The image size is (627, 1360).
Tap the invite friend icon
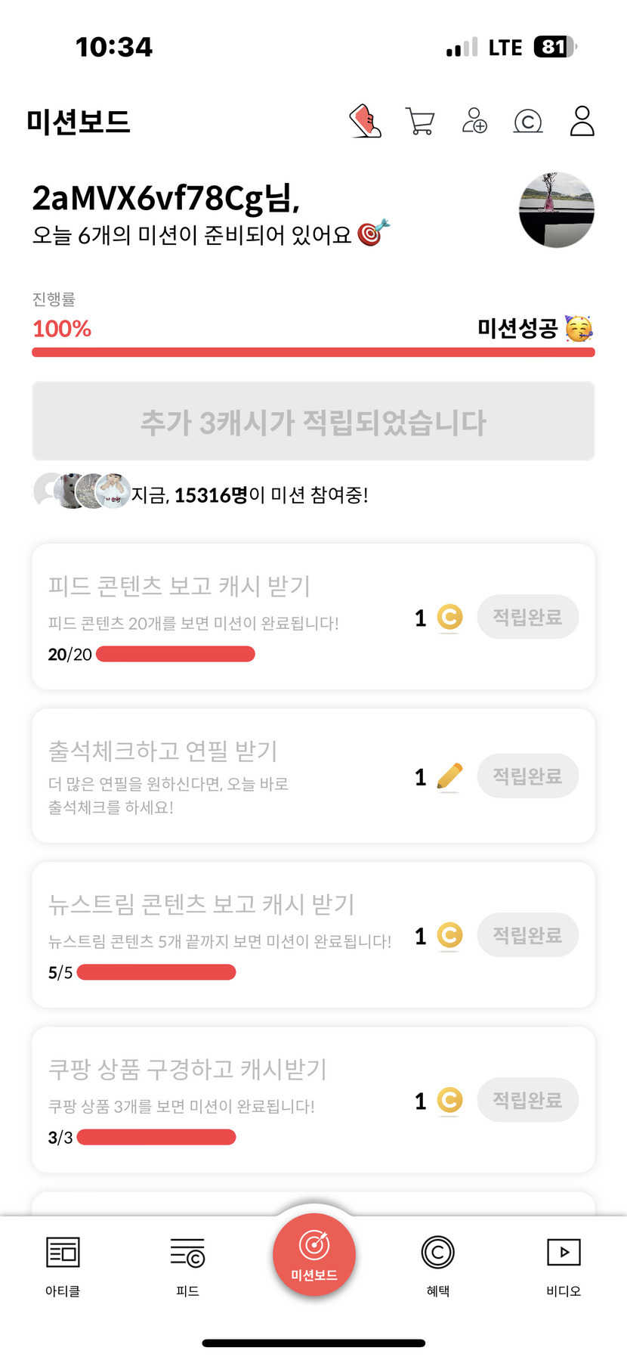(474, 121)
